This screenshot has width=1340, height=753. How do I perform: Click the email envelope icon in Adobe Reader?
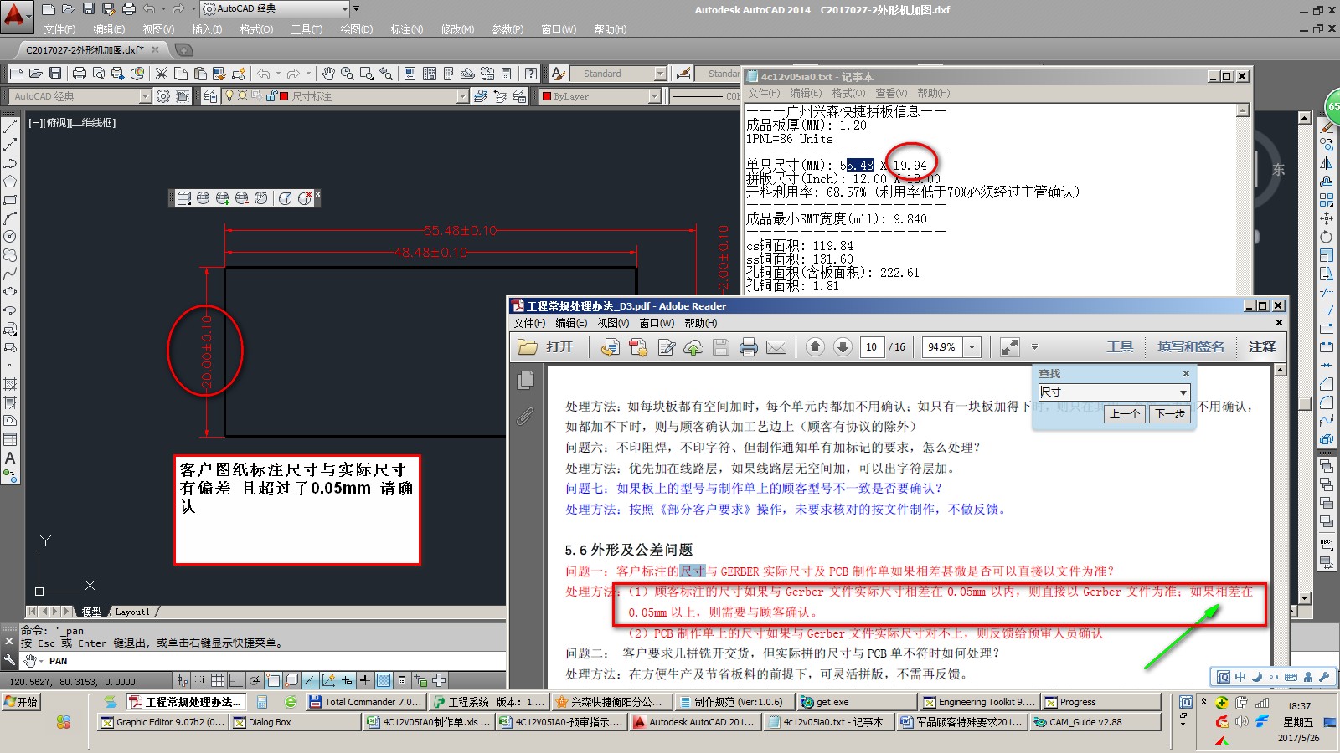(776, 346)
